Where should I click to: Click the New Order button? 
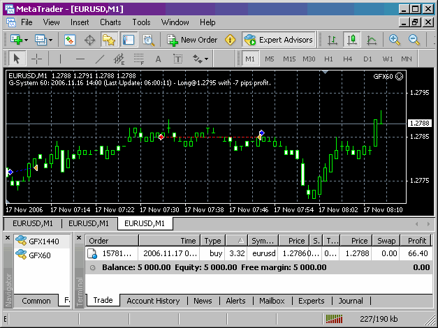192,40
